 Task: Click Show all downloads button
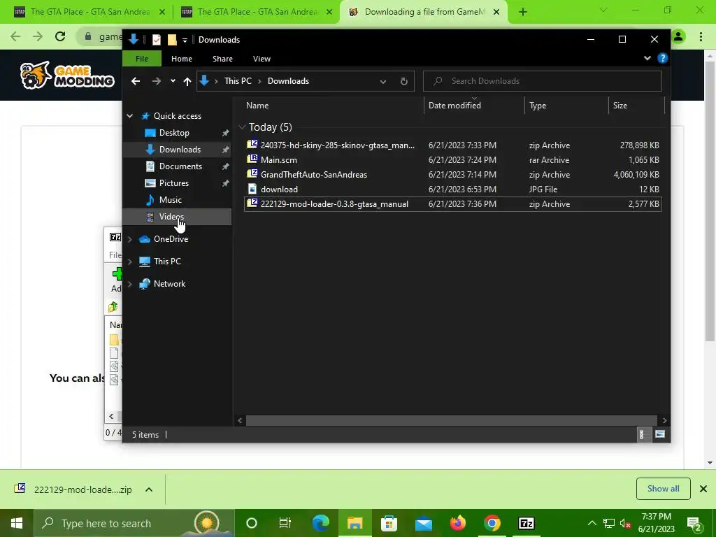click(663, 489)
